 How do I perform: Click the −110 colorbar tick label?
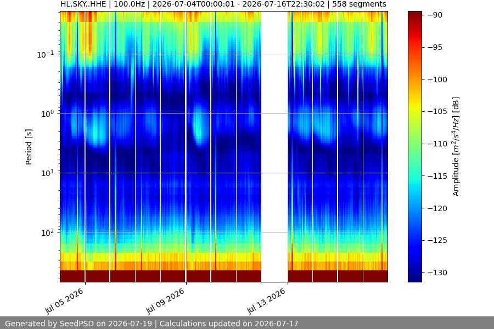pos(437,144)
